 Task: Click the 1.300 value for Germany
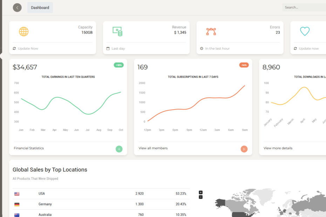[140, 204]
